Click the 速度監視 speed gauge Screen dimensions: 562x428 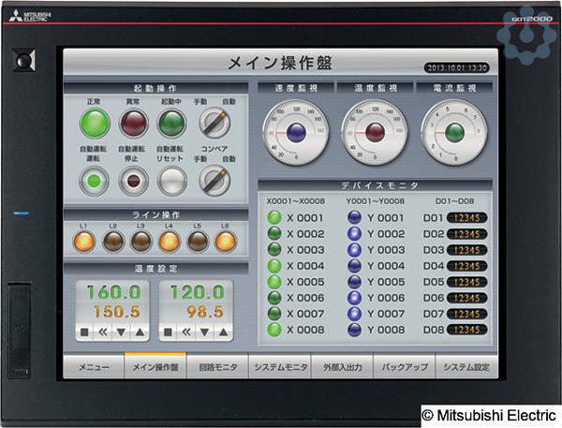295,132
